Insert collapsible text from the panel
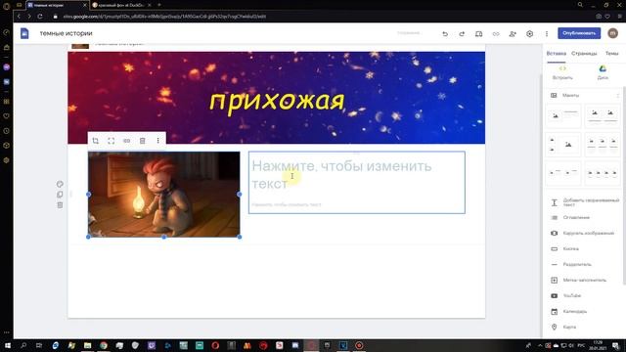This screenshot has height=352, width=626. (x=585, y=202)
